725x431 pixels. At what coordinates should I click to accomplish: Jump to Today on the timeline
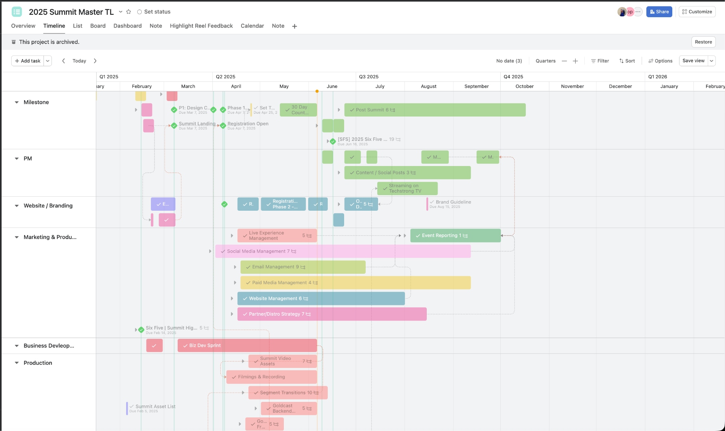79,61
